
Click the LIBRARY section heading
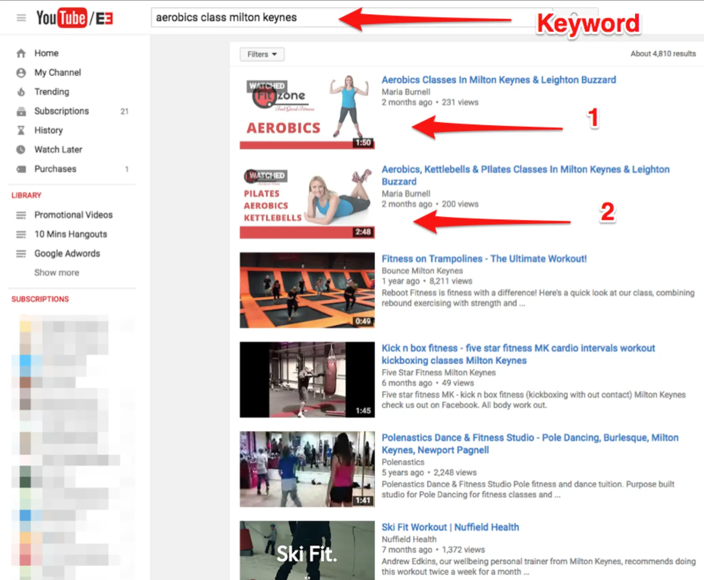[26, 195]
